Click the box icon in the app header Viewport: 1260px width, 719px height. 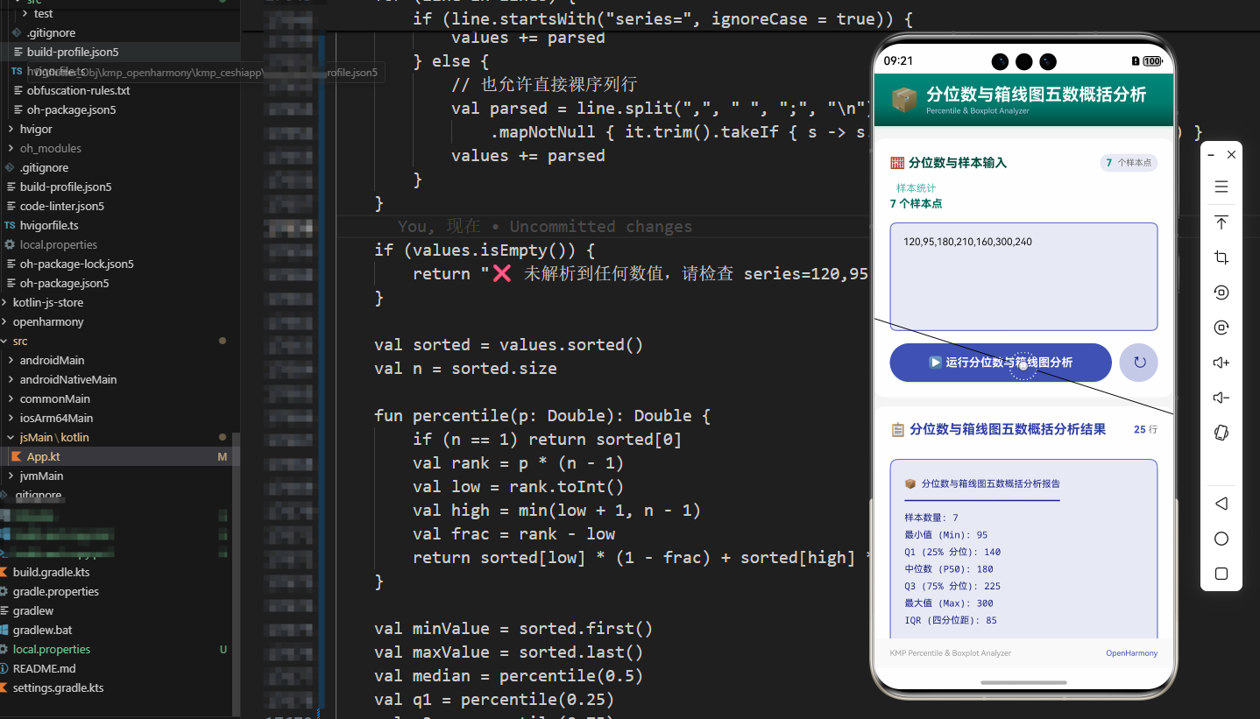904,99
